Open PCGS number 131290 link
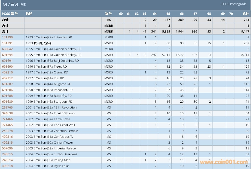Viewport: 251px width, 169px height. pos(7,37)
